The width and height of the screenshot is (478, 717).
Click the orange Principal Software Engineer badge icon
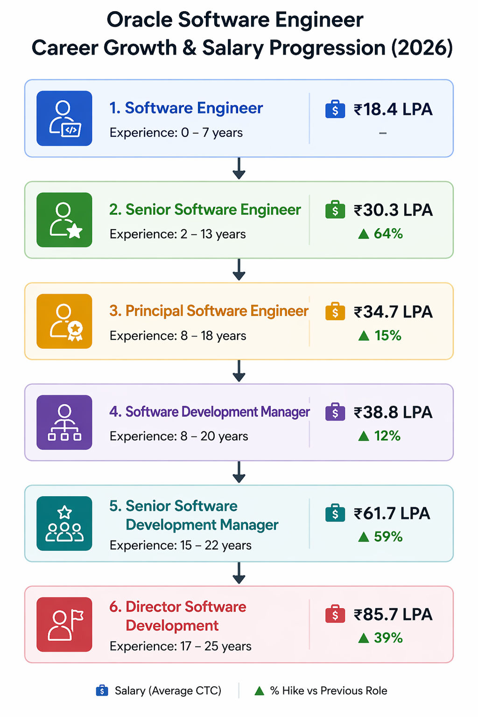(64, 321)
